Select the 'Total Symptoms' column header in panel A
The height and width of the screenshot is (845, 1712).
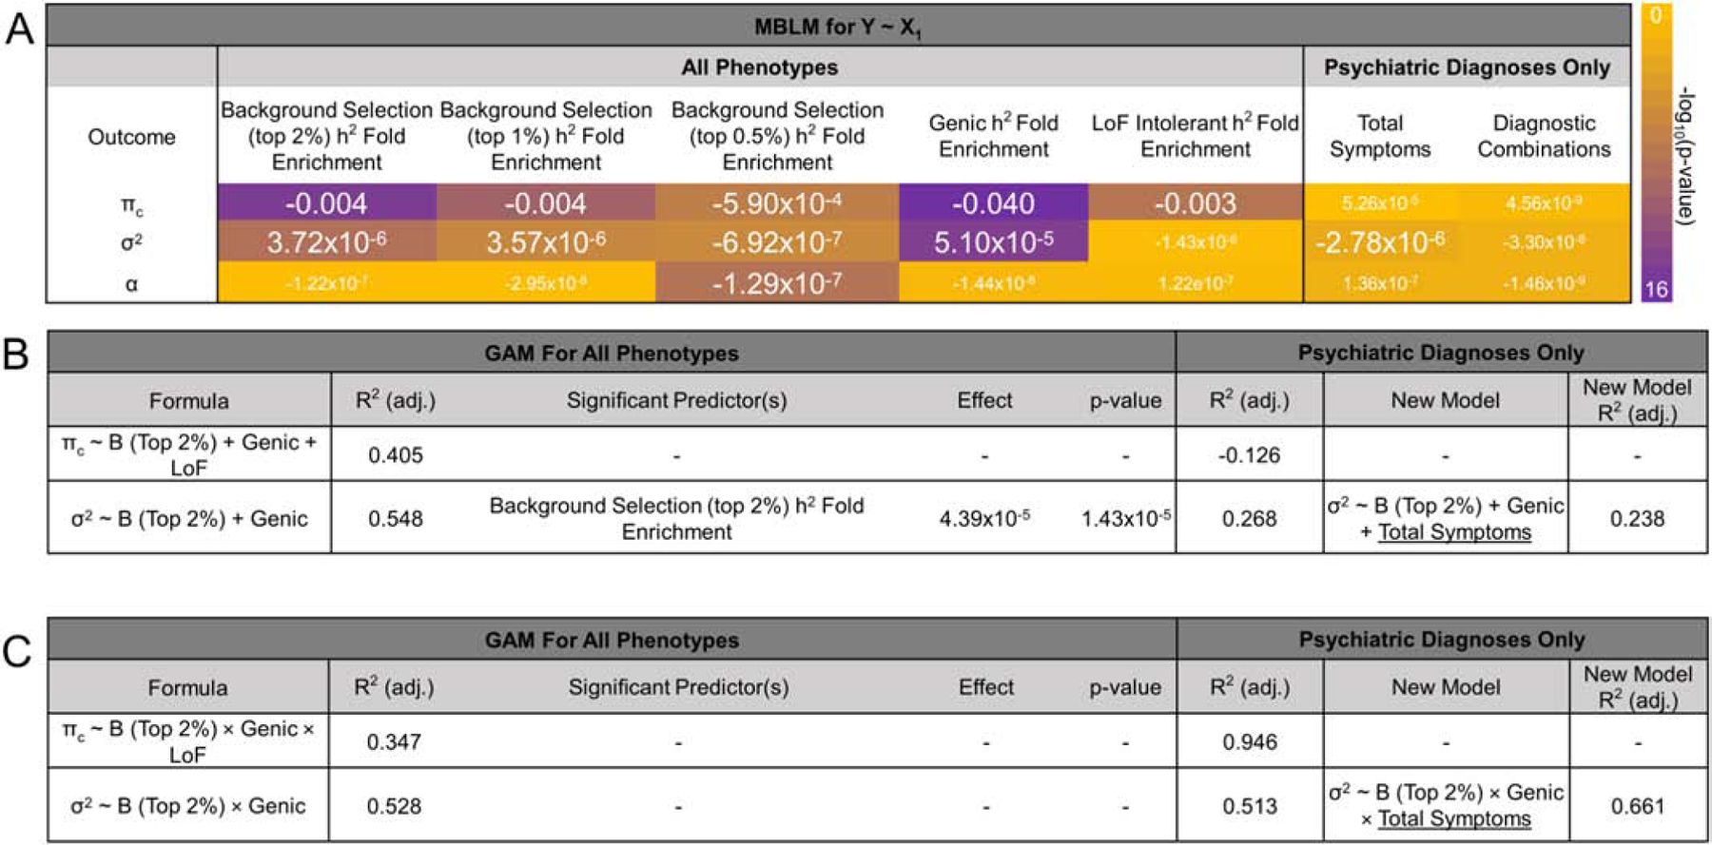coord(1380,136)
